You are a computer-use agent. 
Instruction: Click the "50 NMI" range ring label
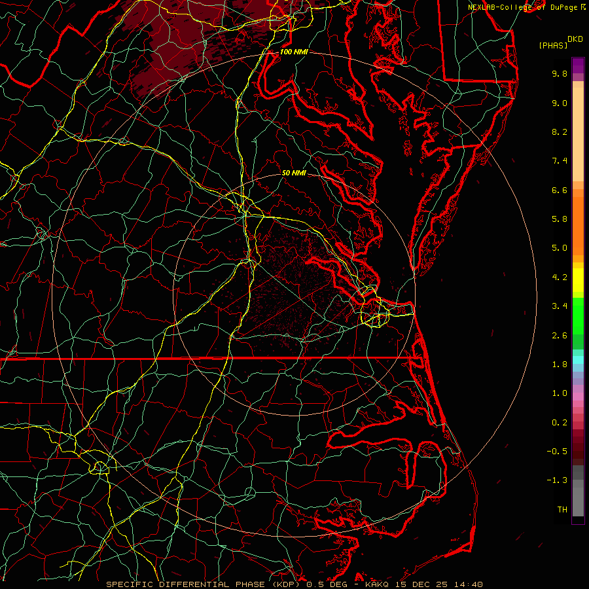click(x=294, y=173)
